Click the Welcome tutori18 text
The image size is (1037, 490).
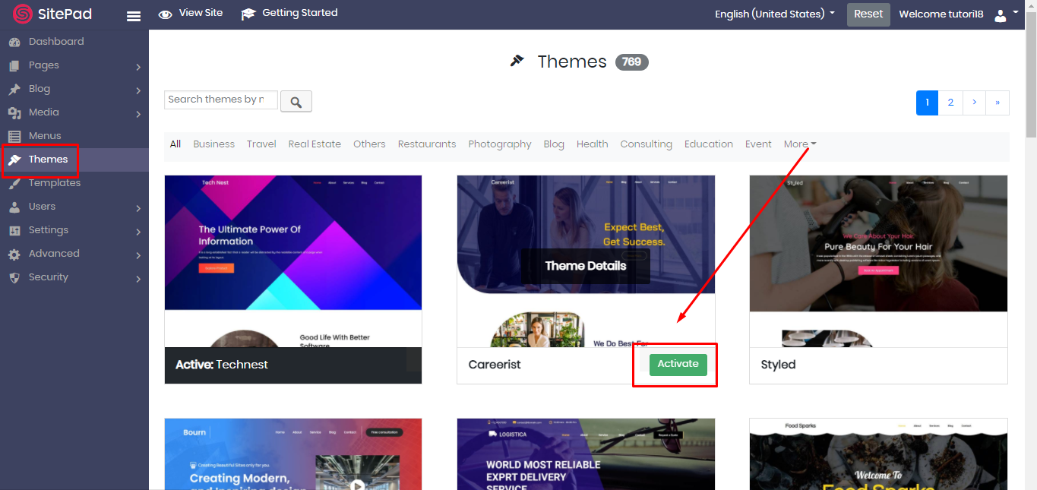pyautogui.click(x=942, y=14)
